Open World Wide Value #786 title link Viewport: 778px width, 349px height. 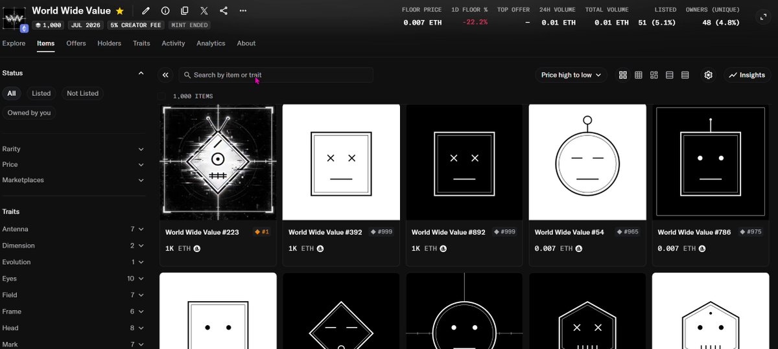click(x=693, y=232)
